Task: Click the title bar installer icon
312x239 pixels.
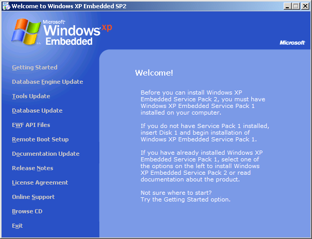Action: [x=6, y=6]
